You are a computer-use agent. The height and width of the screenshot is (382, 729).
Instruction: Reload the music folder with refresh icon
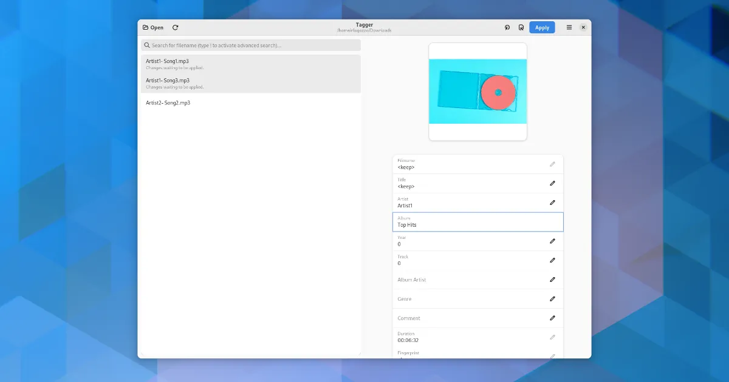[x=176, y=27]
